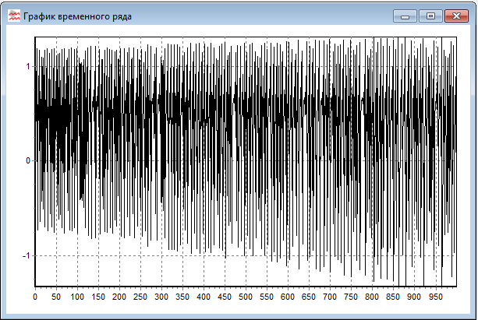The height and width of the screenshot is (320, 478).
Task: Click the x-axis label 0
Action: [35, 297]
